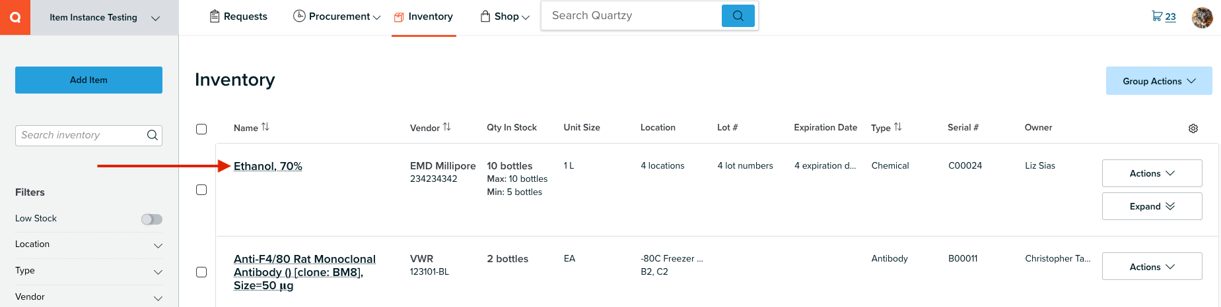1221x307 pixels.
Task: Open the Item Instance Testing lab switcher
Action: coord(105,18)
